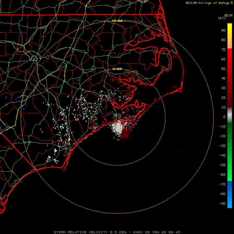Click the -20 value on velocity scale
The width and height of the screenshot is (234, 234).
[x=222, y=136]
